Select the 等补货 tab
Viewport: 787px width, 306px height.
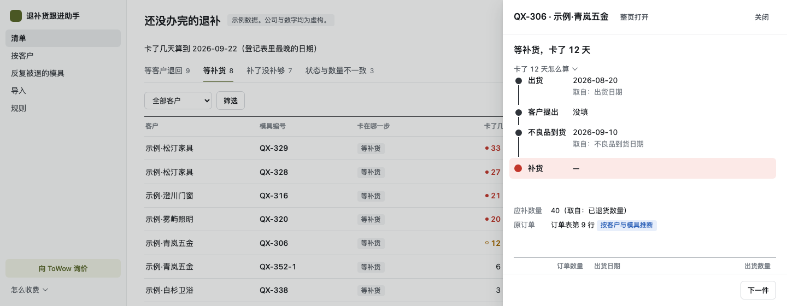(x=218, y=70)
